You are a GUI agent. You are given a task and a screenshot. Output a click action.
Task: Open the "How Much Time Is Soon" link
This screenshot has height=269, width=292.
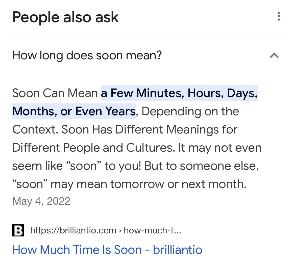pos(107,250)
